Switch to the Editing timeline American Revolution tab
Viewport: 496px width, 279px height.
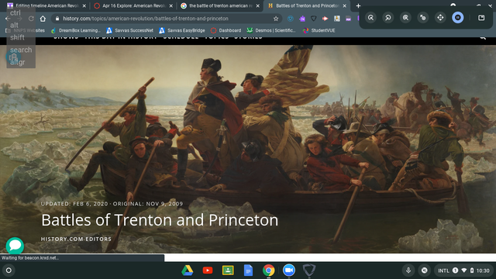(46, 5)
